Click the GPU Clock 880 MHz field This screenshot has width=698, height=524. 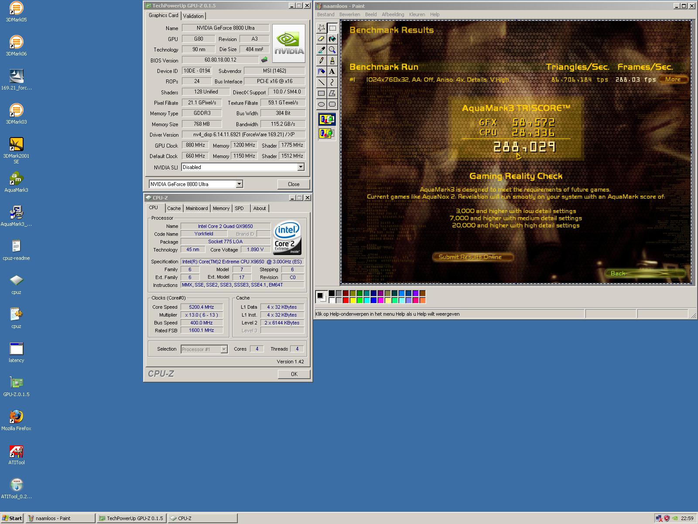pyautogui.click(x=195, y=145)
